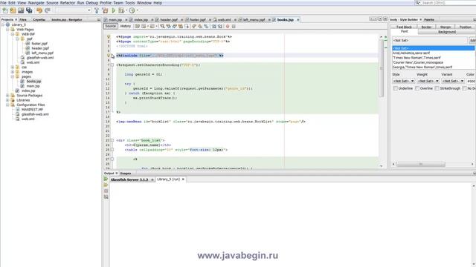Image resolution: width=476 pixels, height=267 pixels.
Task: Collapse code fold at line 7
Action: [x=112, y=65]
